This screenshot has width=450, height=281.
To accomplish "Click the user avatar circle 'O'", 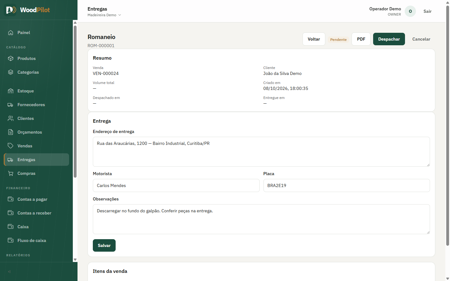I will coord(410,11).
